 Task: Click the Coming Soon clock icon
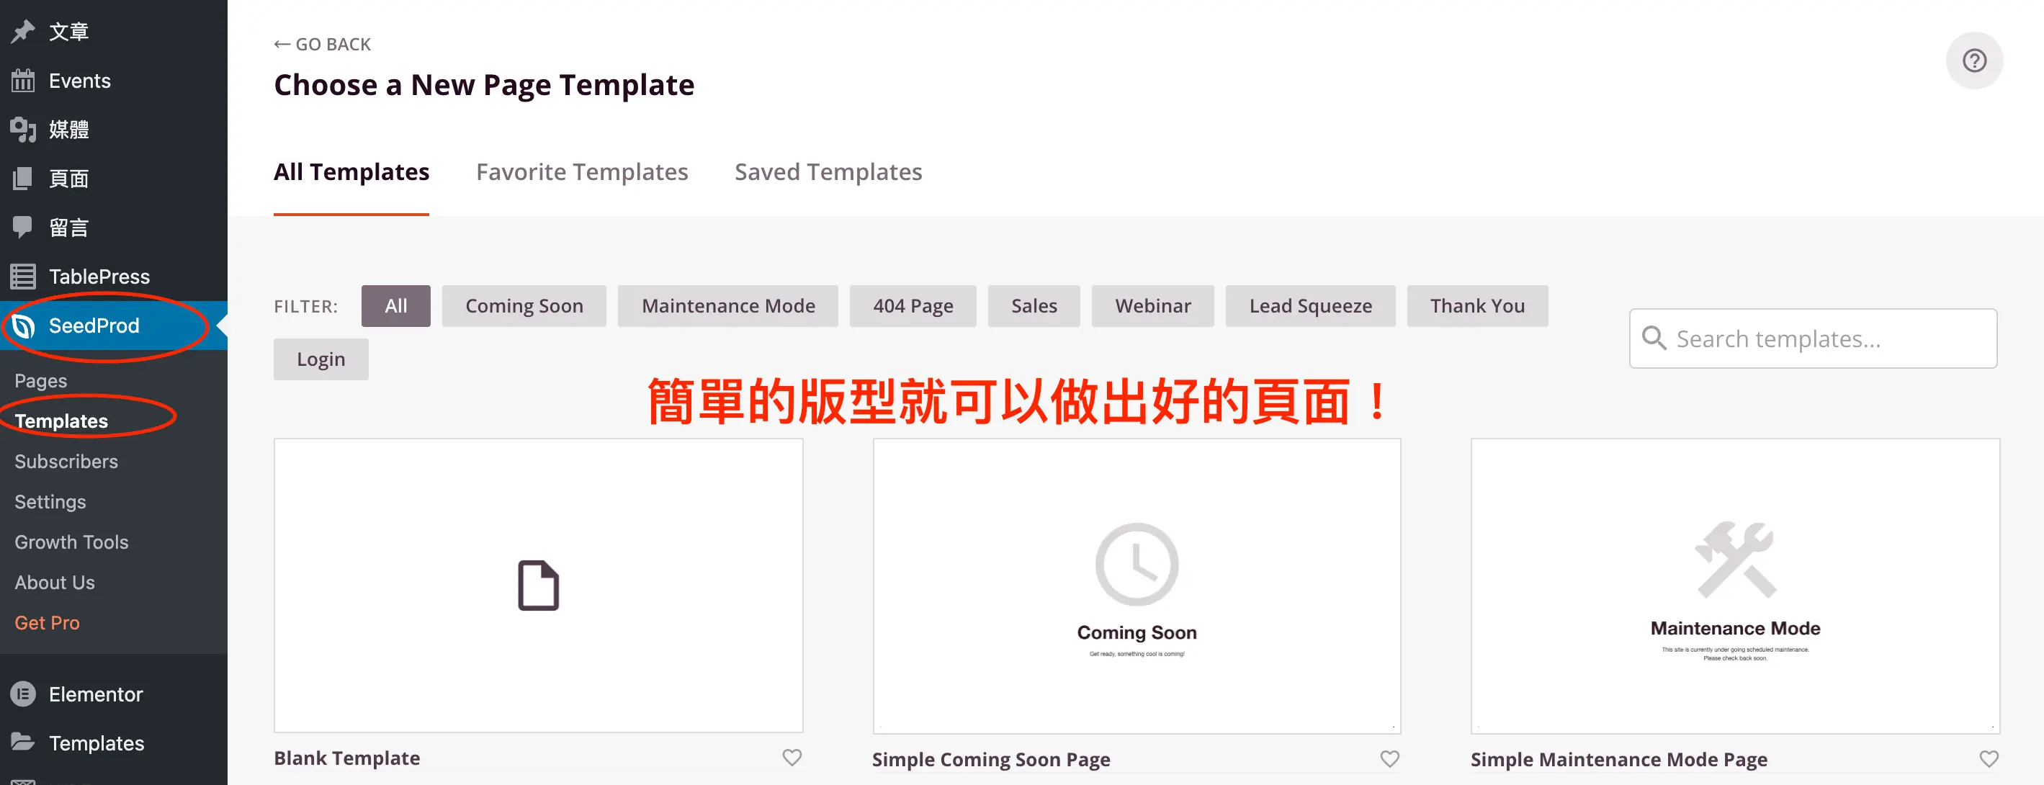[x=1137, y=565]
